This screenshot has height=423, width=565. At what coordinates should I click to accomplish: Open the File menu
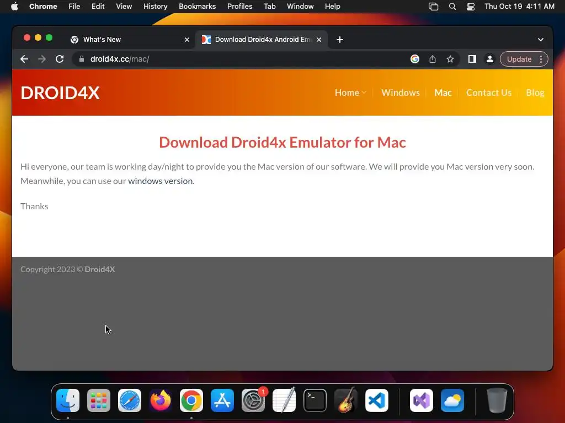coord(74,7)
